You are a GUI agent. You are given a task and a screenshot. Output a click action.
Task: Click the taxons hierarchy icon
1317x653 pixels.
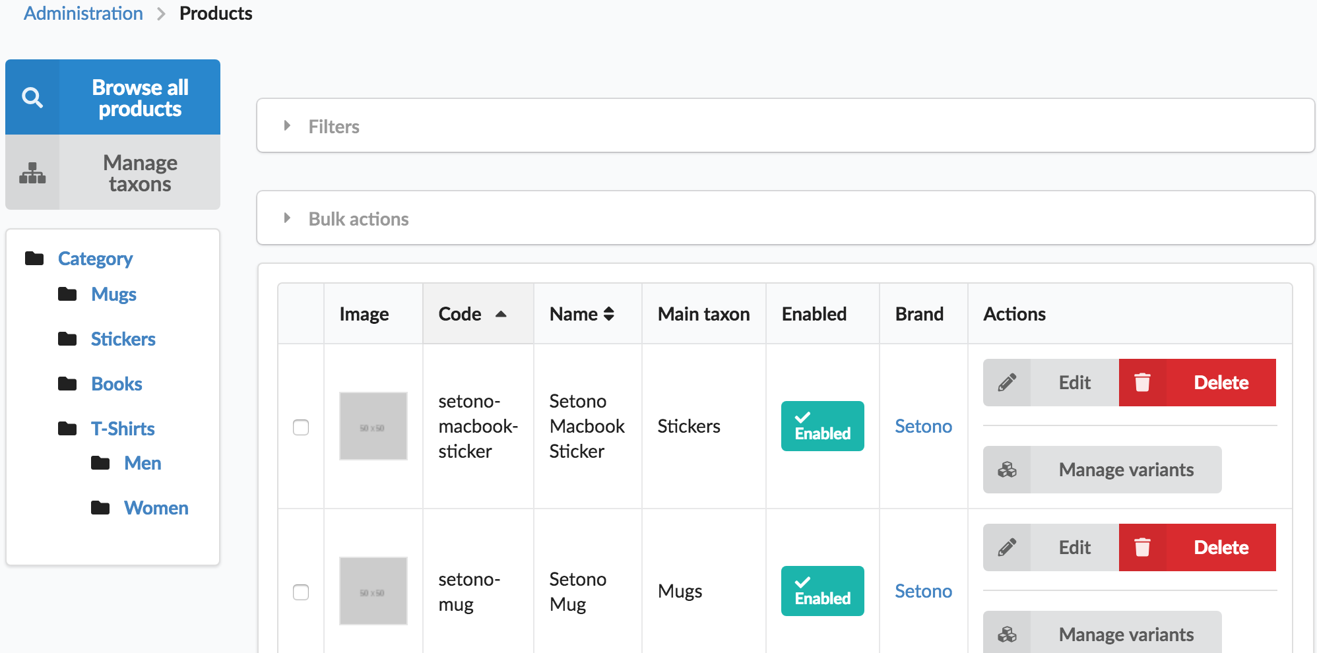click(x=32, y=173)
